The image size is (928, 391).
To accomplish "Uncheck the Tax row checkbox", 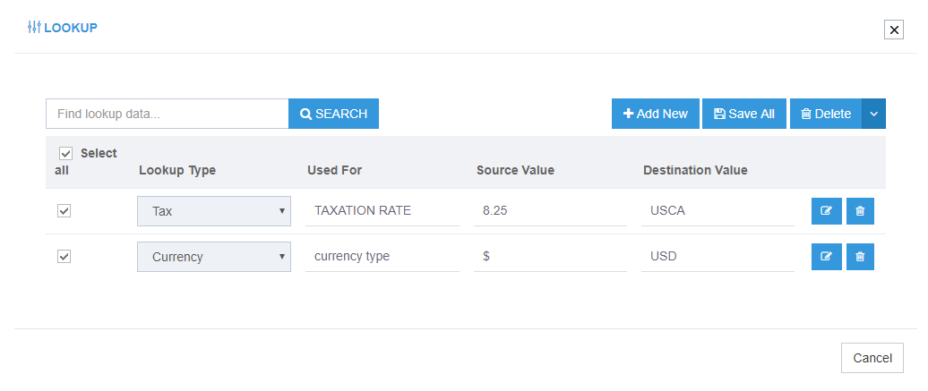I will click(x=64, y=211).
